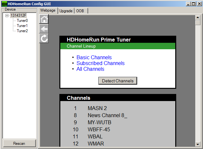Switch to the Webpage tab
The image size is (203, 149).
tap(48, 10)
